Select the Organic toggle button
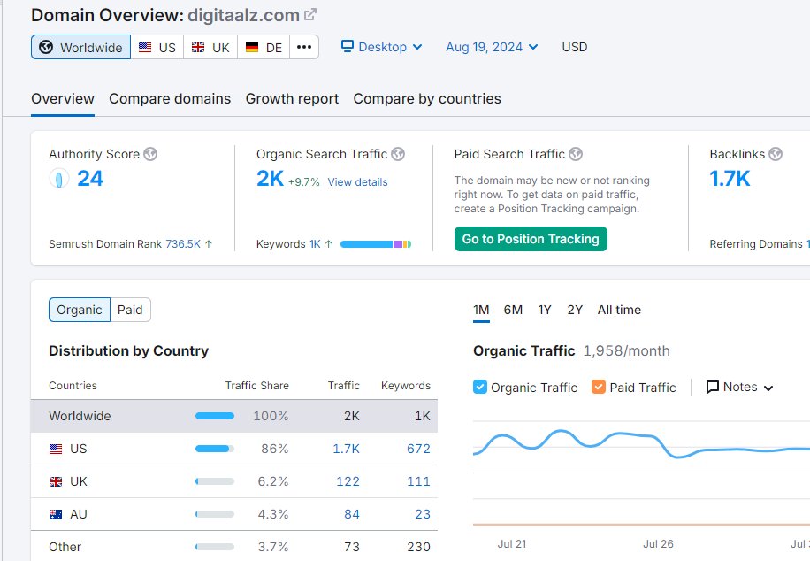Viewport: 810px width, 561px height. [x=79, y=310]
